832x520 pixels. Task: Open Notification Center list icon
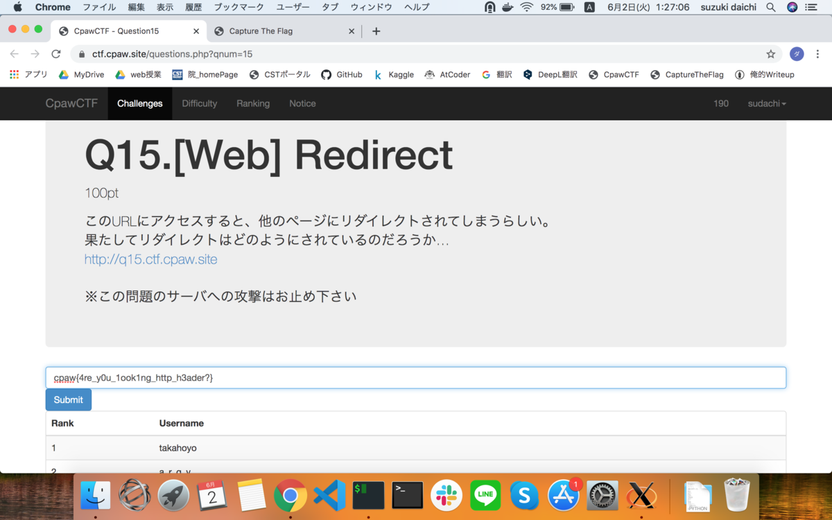[811, 7]
